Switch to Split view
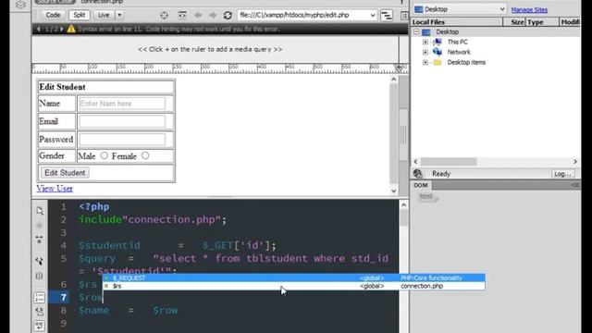This screenshot has height=333, width=592. (80, 15)
